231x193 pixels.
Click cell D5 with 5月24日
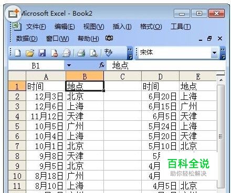pos(160,126)
